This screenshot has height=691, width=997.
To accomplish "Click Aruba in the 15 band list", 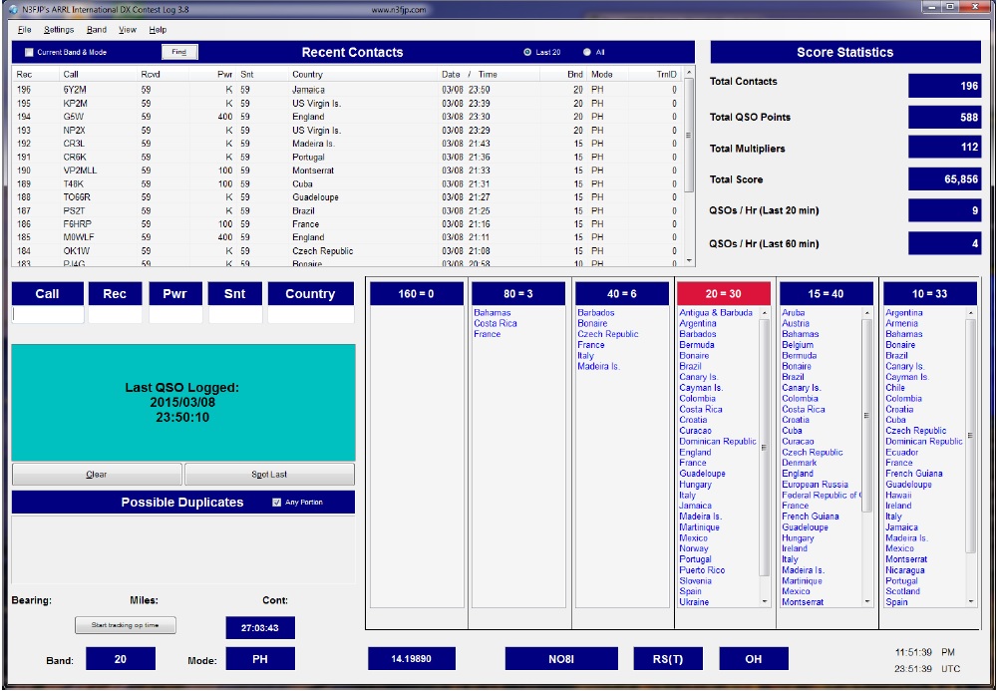I will [x=794, y=313].
